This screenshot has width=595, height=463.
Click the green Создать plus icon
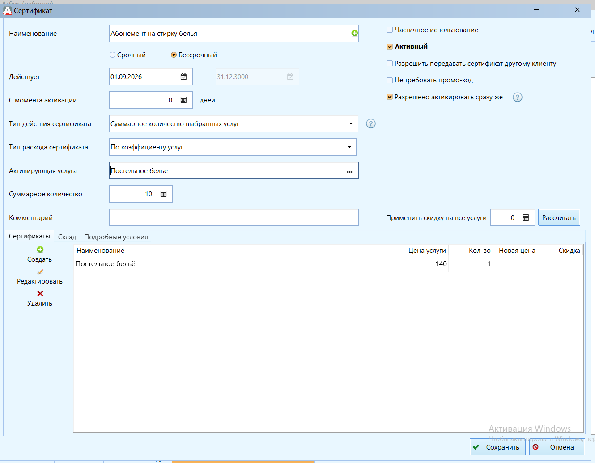tap(40, 250)
